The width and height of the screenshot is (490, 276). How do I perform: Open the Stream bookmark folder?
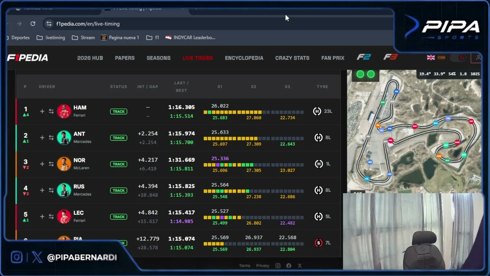(83, 38)
